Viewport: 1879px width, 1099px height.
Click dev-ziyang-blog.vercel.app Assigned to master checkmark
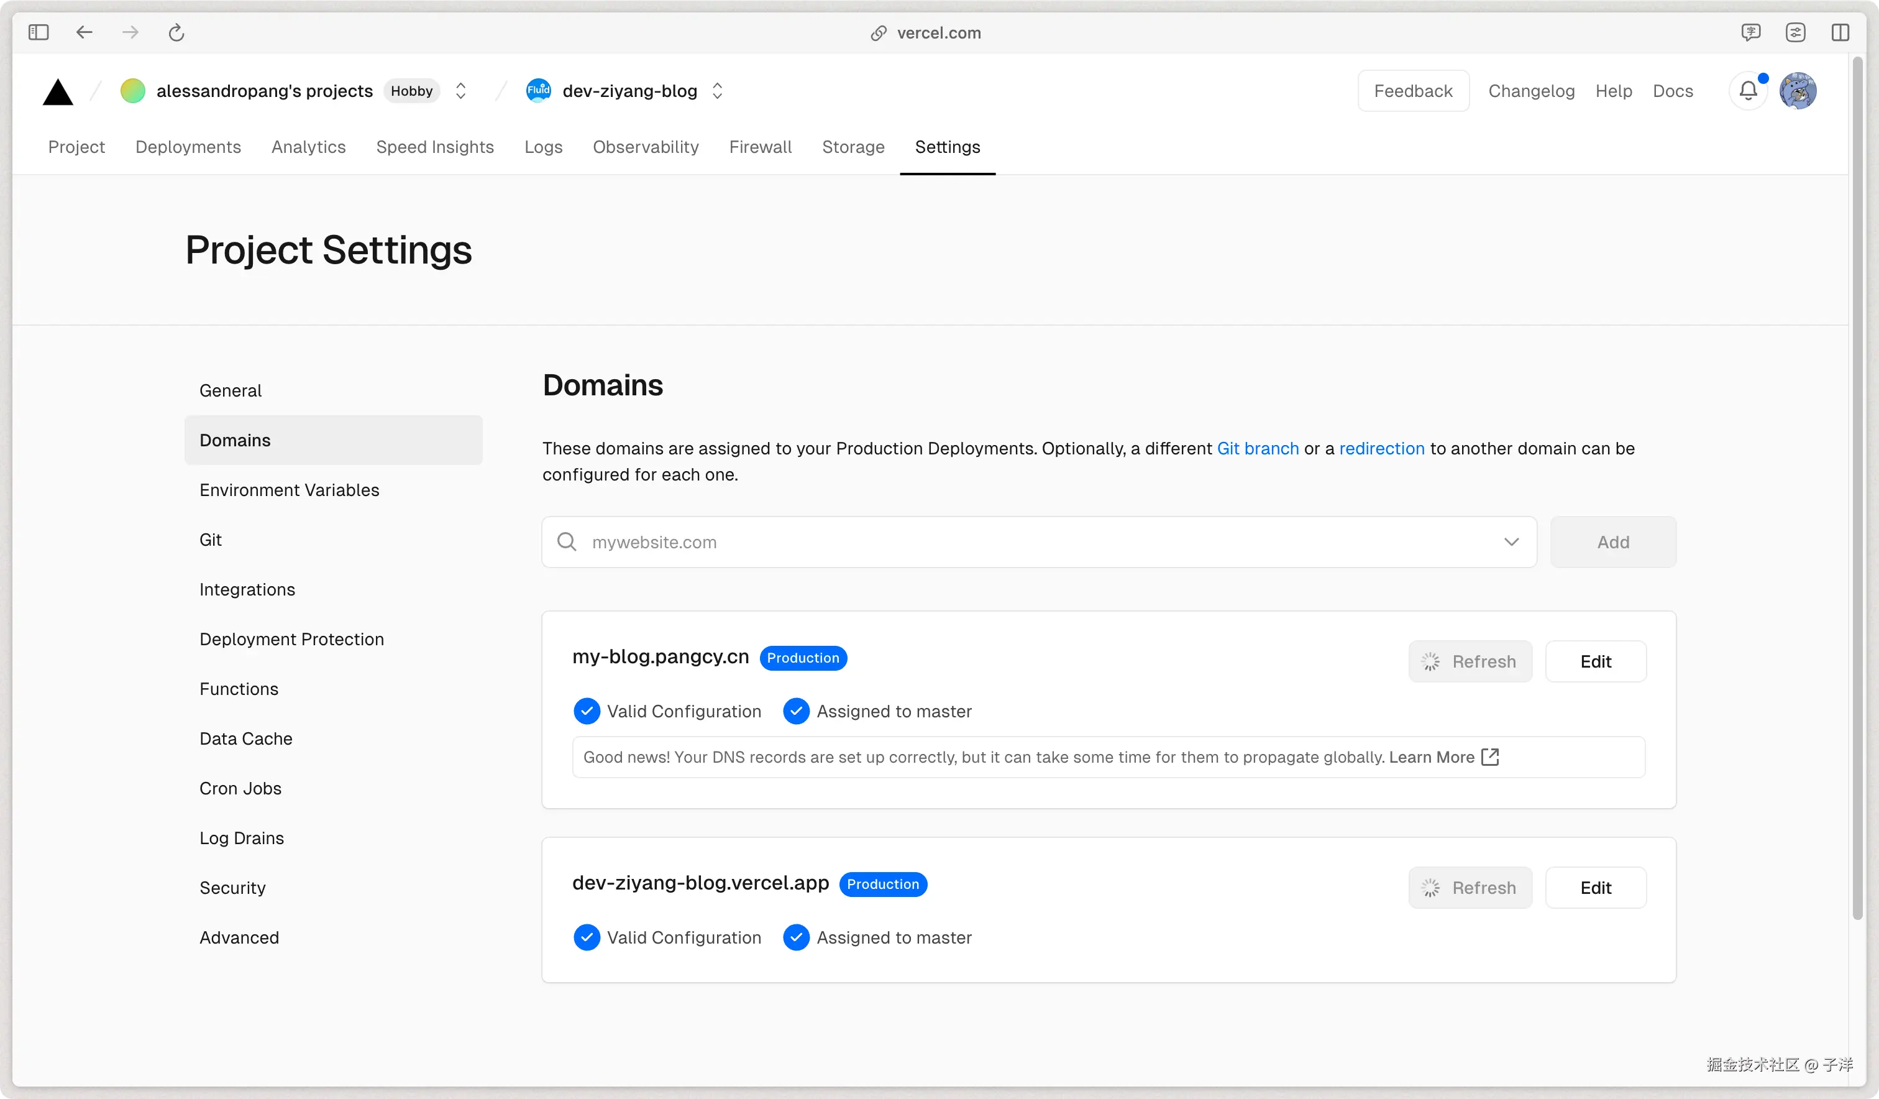(797, 937)
